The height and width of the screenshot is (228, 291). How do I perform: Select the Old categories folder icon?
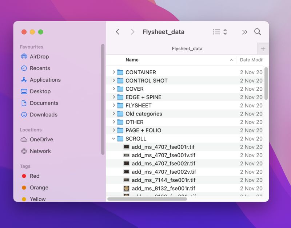120,114
